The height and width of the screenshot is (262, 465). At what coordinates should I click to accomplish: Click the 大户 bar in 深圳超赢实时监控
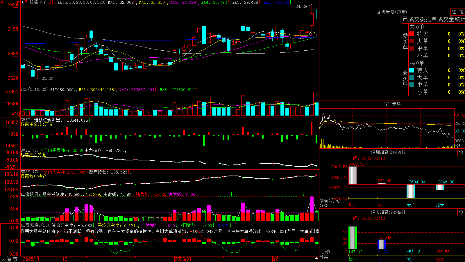(411, 191)
